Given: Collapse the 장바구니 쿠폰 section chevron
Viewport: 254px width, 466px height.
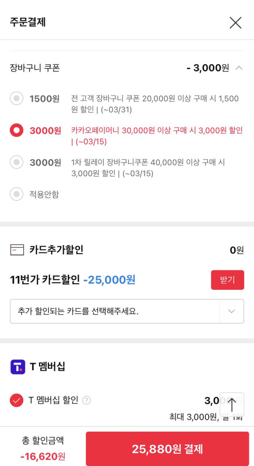Looking at the screenshot, I should pos(239,68).
